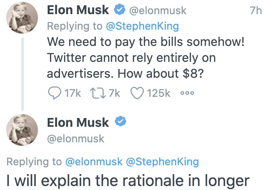Image resolution: width=271 pixels, height=190 pixels.
Task: Open the blue @elonmusk mention in the lower reply line
Action: click(94, 162)
